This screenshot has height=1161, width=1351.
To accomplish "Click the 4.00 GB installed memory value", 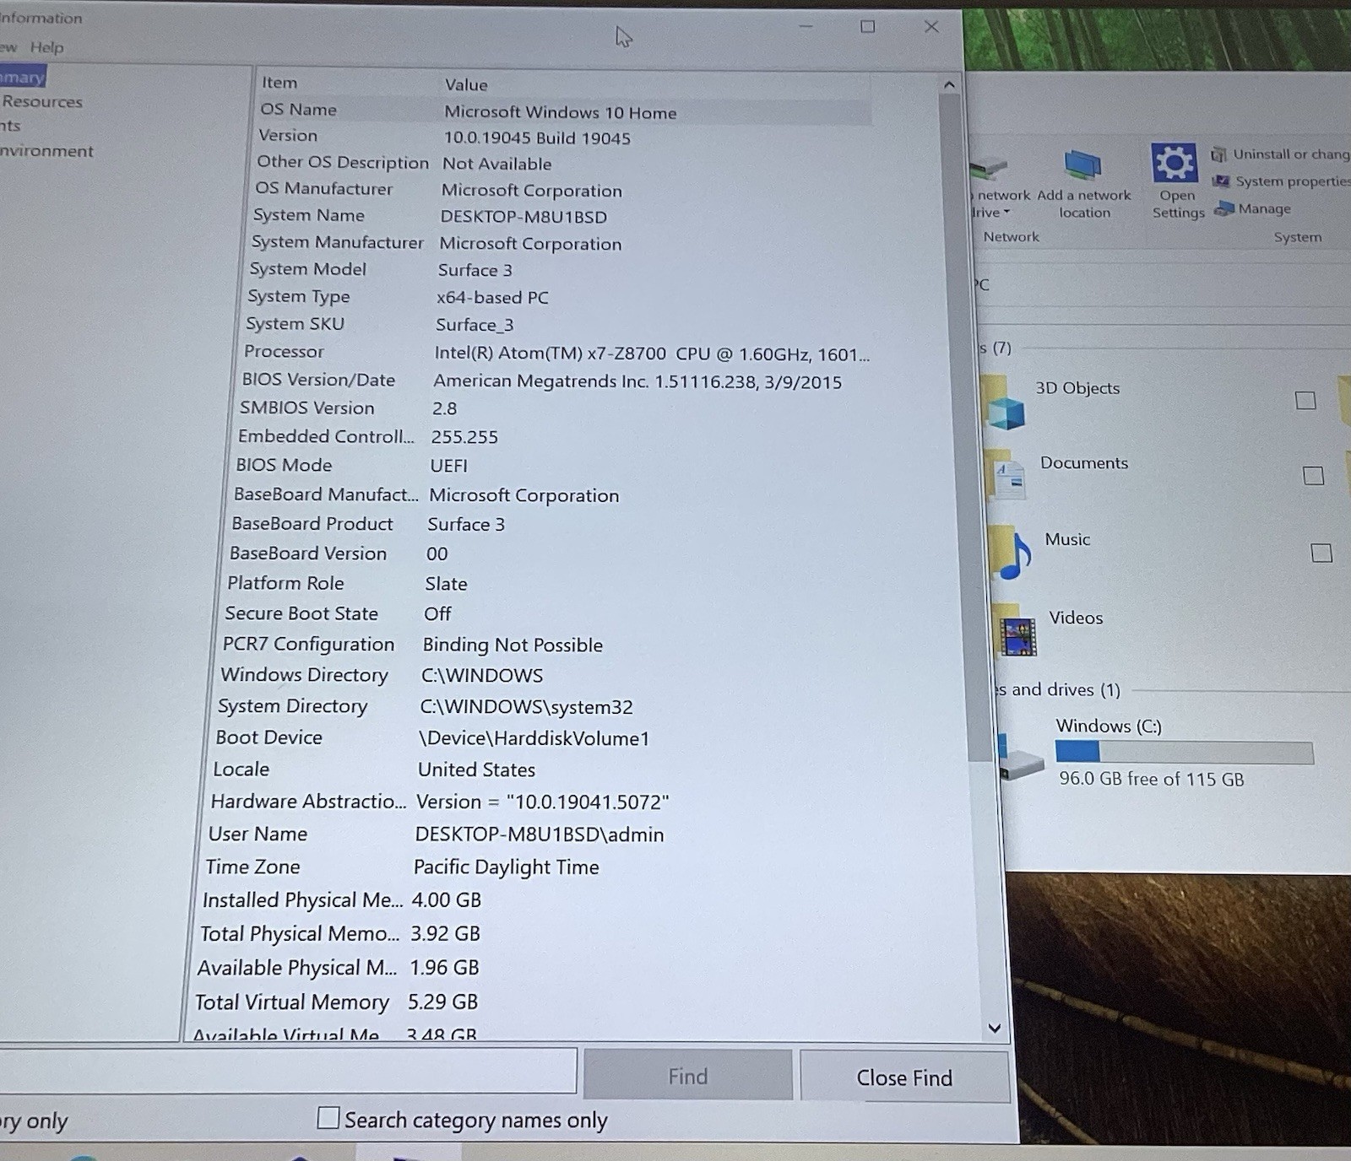I will (446, 900).
